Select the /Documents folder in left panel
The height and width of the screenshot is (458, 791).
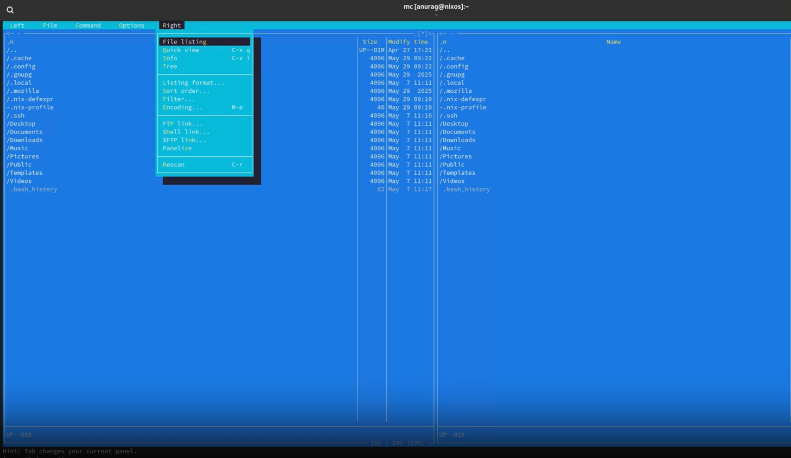(24, 132)
